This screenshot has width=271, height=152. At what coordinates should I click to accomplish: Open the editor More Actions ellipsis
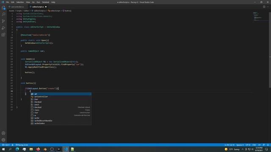[268, 7]
